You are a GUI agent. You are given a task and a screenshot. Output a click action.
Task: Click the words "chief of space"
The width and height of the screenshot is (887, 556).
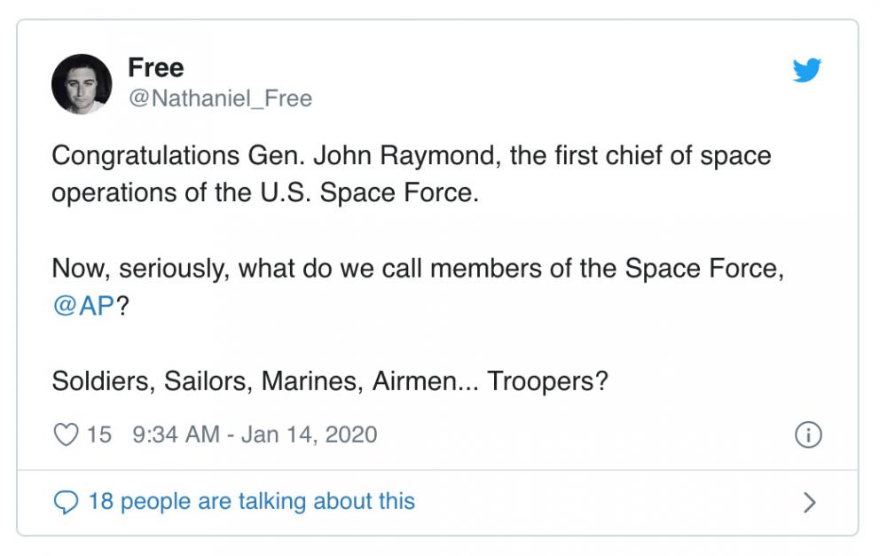tap(688, 155)
